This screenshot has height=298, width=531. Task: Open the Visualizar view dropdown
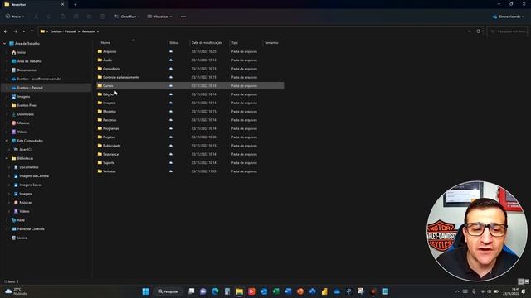[159, 17]
